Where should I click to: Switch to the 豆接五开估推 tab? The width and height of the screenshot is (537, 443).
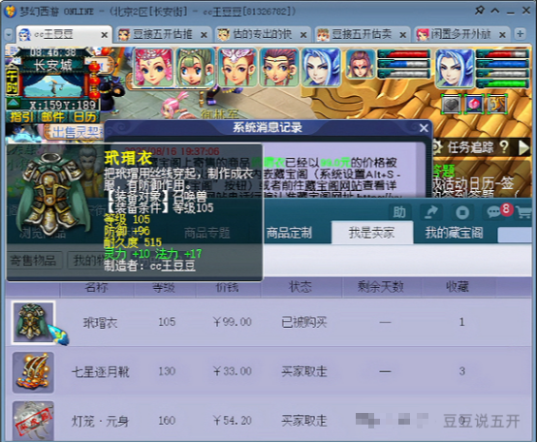tap(162, 35)
